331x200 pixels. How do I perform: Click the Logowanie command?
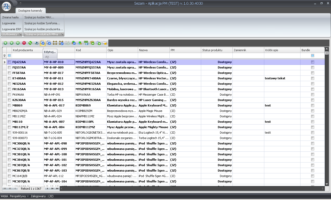click(9, 23)
